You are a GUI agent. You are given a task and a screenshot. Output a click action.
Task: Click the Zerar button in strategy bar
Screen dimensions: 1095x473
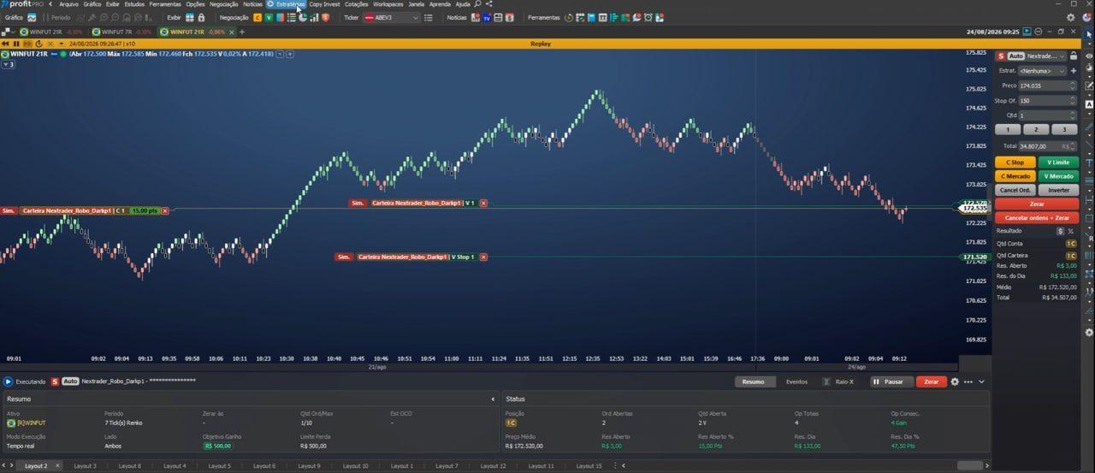tap(932, 381)
